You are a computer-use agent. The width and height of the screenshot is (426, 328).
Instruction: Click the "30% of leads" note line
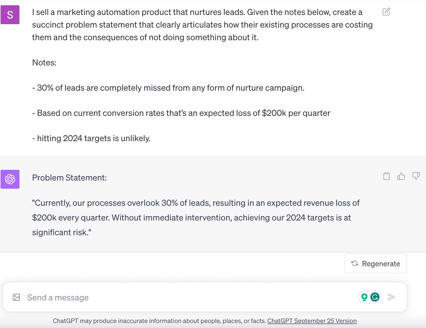coord(168,88)
